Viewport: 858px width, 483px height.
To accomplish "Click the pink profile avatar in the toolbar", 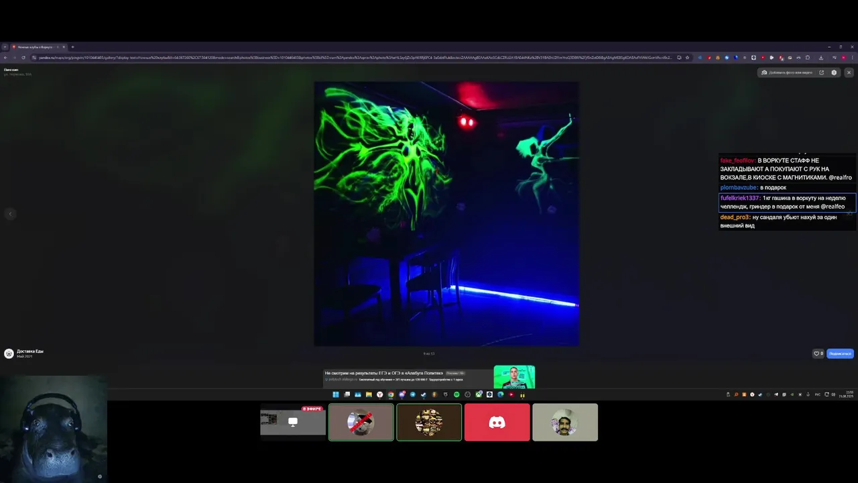I will [843, 58].
